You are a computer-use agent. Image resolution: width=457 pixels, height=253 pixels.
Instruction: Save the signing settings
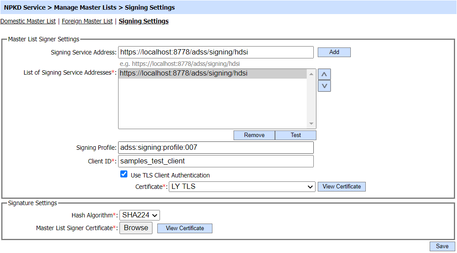pos(442,246)
